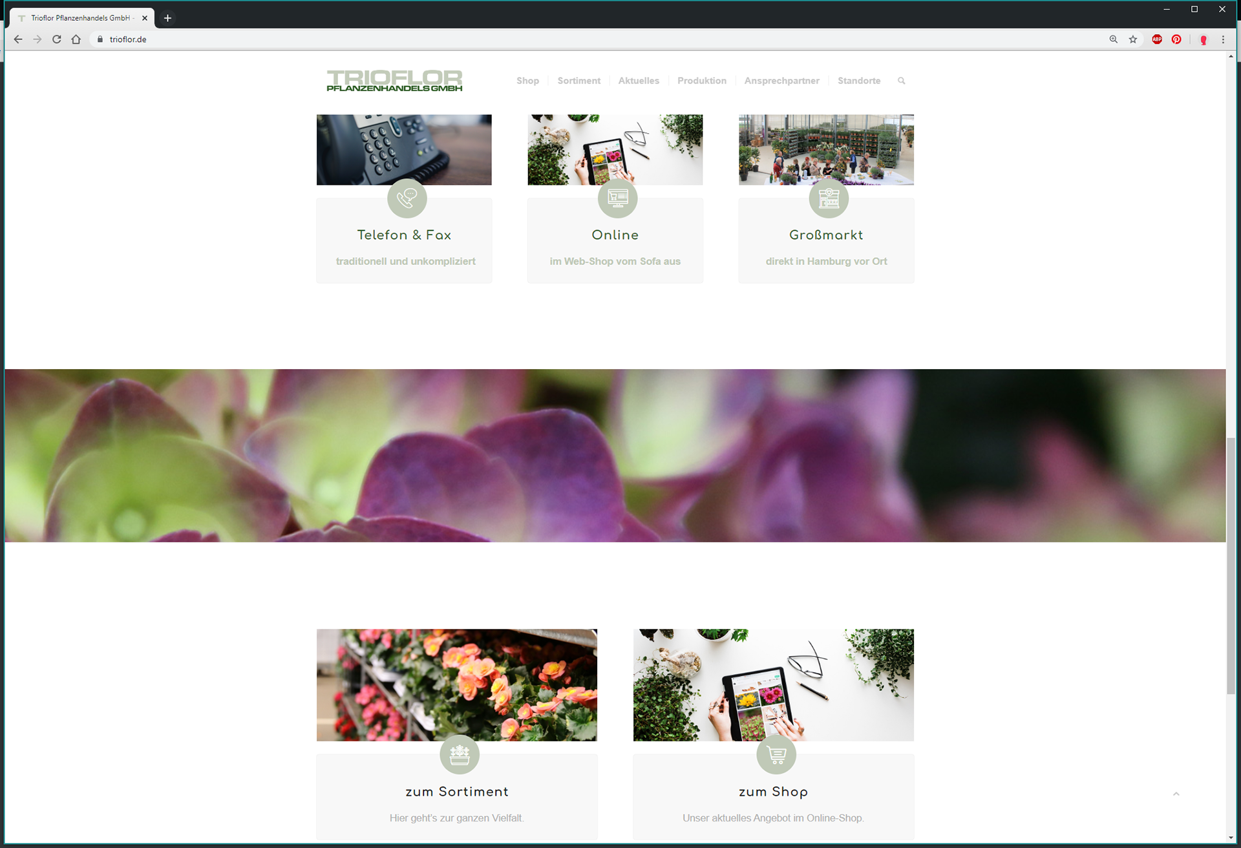Click 'Unser aktuelles Angebot im Online-Shop.' text
1241x848 pixels.
click(774, 818)
